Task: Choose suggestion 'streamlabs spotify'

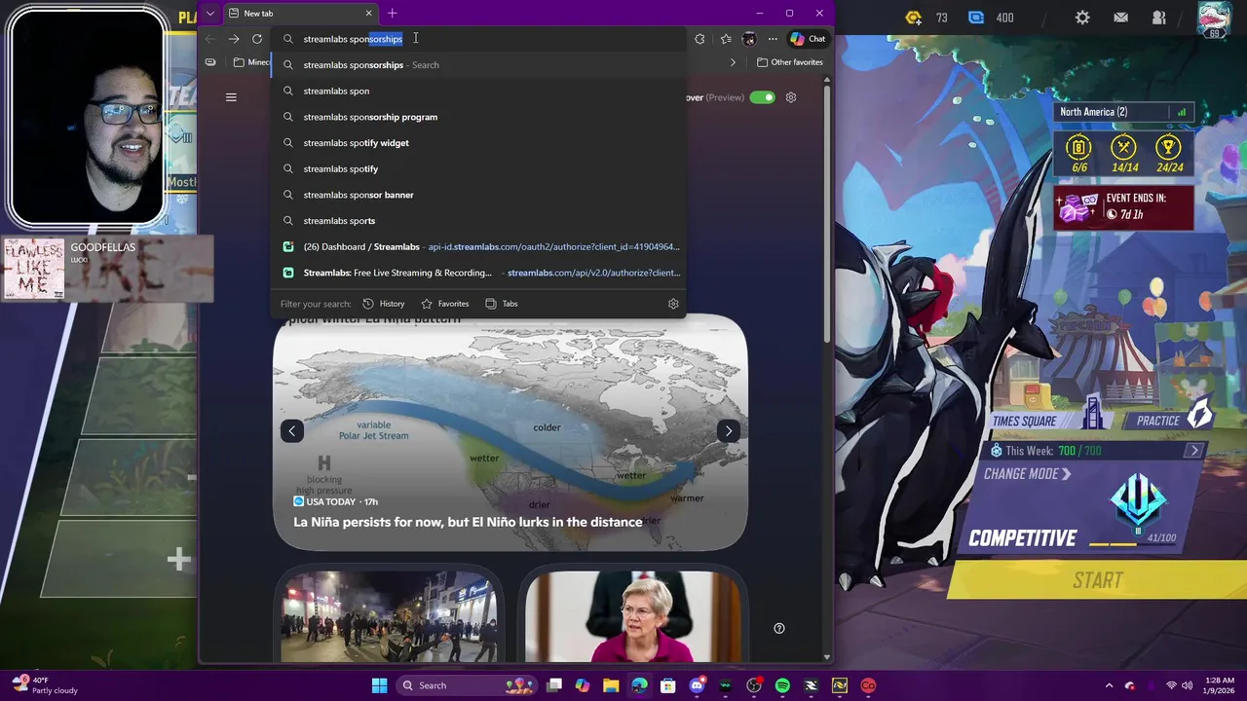Action: click(x=478, y=168)
